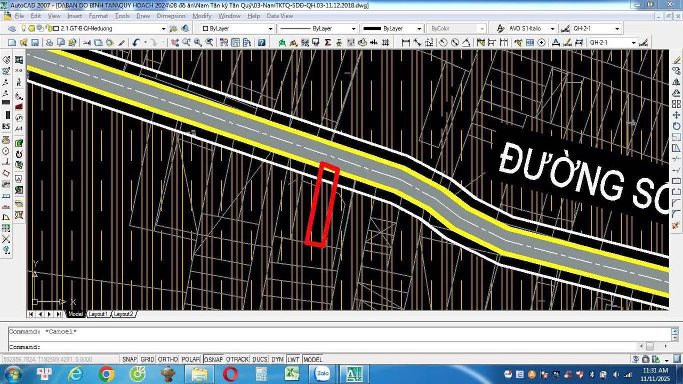Viewport: 683px width, 384px height.
Task: Click the Undo arrow icon
Action: pyautogui.click(x=136, y=43)
